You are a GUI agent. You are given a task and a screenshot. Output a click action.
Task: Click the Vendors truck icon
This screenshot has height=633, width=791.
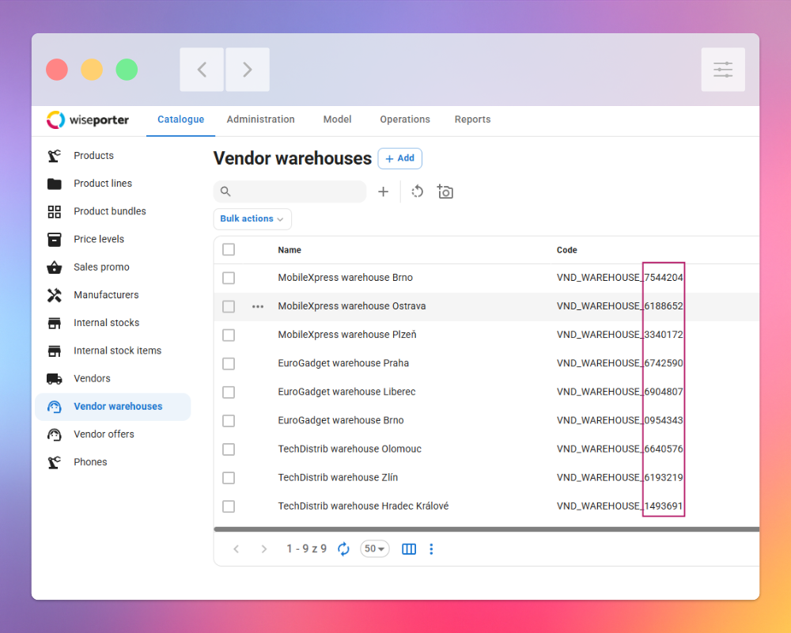(x=55, y=378)
